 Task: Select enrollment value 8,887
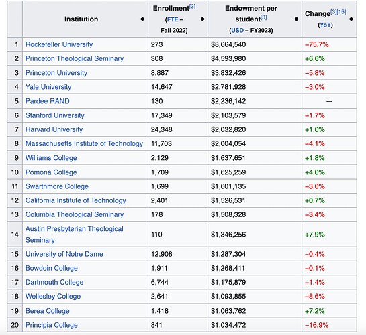tap(160, 73)
